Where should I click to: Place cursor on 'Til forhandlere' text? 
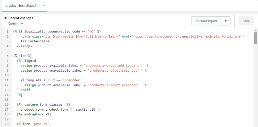pyautogui.click(x=35, y=41)
